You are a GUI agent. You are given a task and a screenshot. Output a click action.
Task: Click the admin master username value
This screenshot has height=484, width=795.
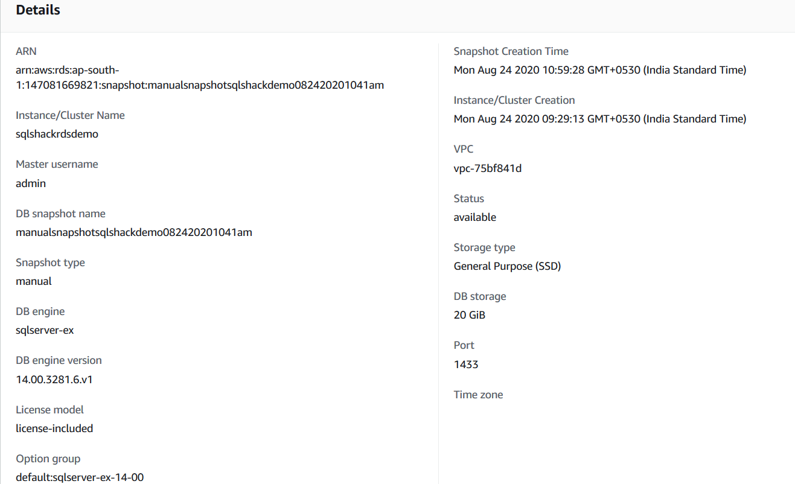[31, 183]
